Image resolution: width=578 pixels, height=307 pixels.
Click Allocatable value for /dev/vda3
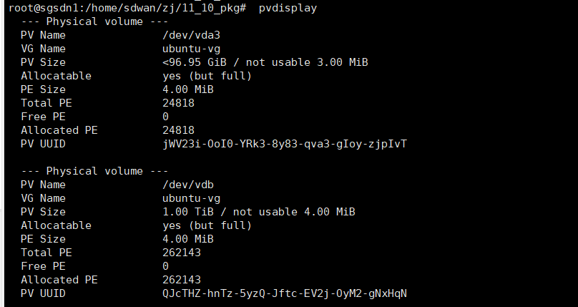207,76
